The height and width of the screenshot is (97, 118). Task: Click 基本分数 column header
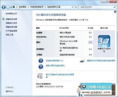[104, 28]
